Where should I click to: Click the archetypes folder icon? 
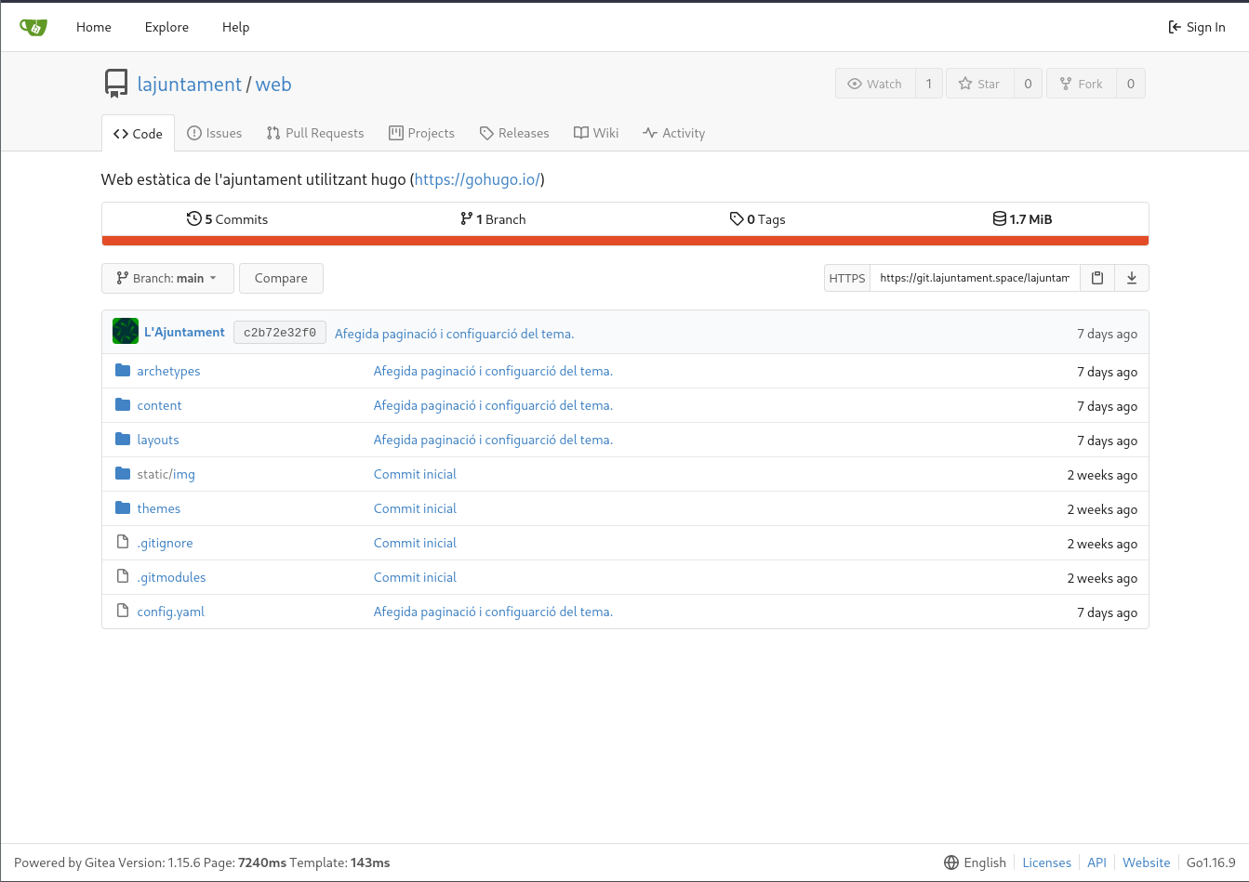tap(123, 371)
